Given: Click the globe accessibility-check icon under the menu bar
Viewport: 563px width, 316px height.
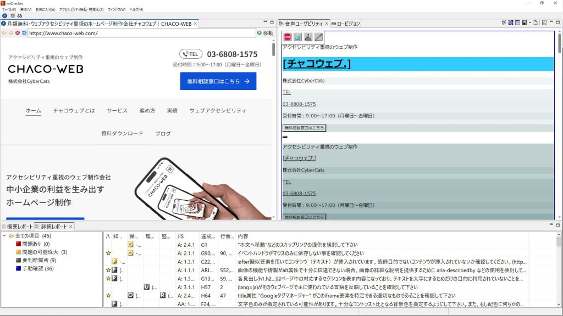Looking at the screenshot, I should click(4, 16).
